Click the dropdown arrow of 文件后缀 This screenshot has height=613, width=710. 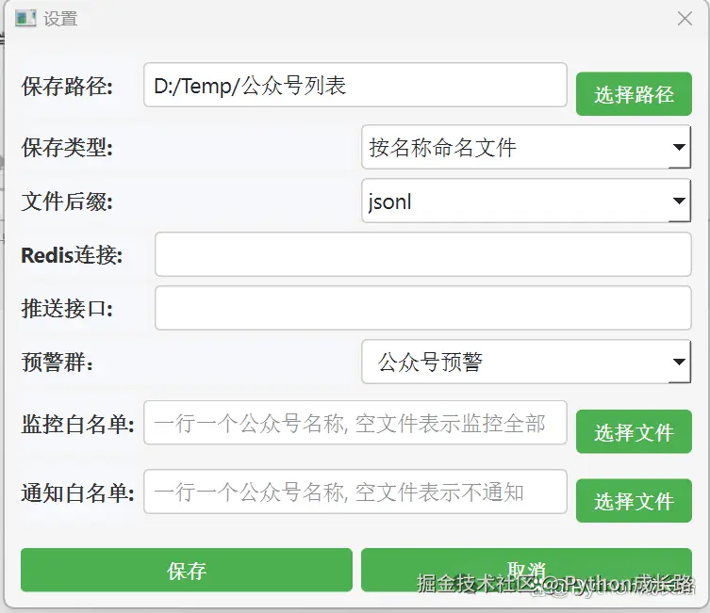click(x=679, y=202)
